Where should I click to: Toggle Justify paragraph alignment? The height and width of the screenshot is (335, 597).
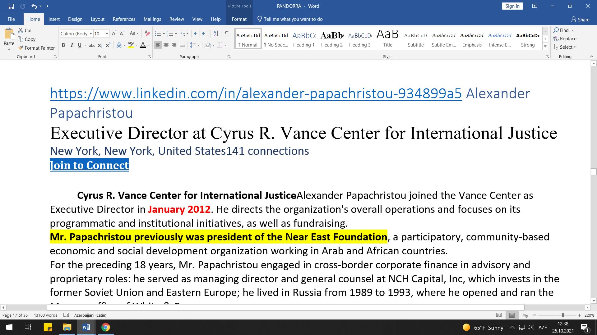click(x=182, y=45)
